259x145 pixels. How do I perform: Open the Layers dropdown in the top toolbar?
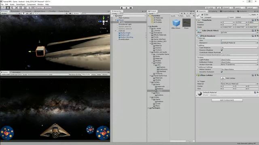pos(240,8)
